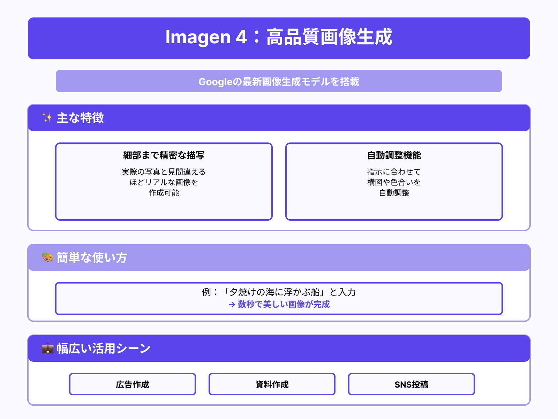Open the 細部まで精密な描写 feature card
558x419 pixels.
(x=164, y=181)
